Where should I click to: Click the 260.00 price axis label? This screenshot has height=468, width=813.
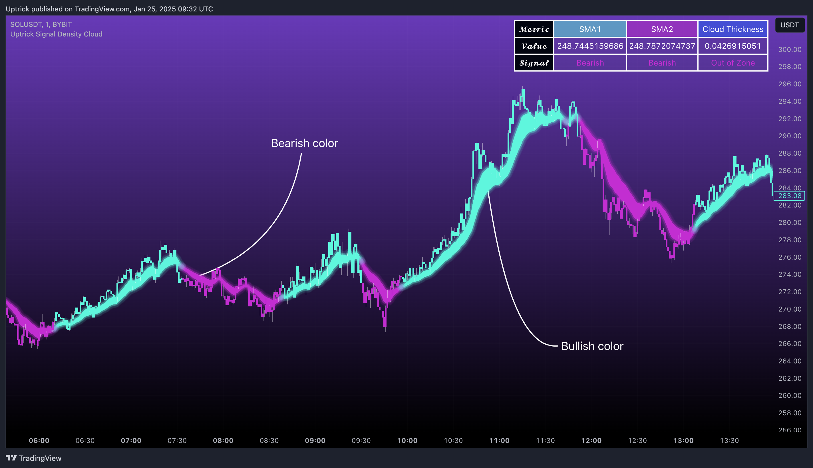coord(790,396)
